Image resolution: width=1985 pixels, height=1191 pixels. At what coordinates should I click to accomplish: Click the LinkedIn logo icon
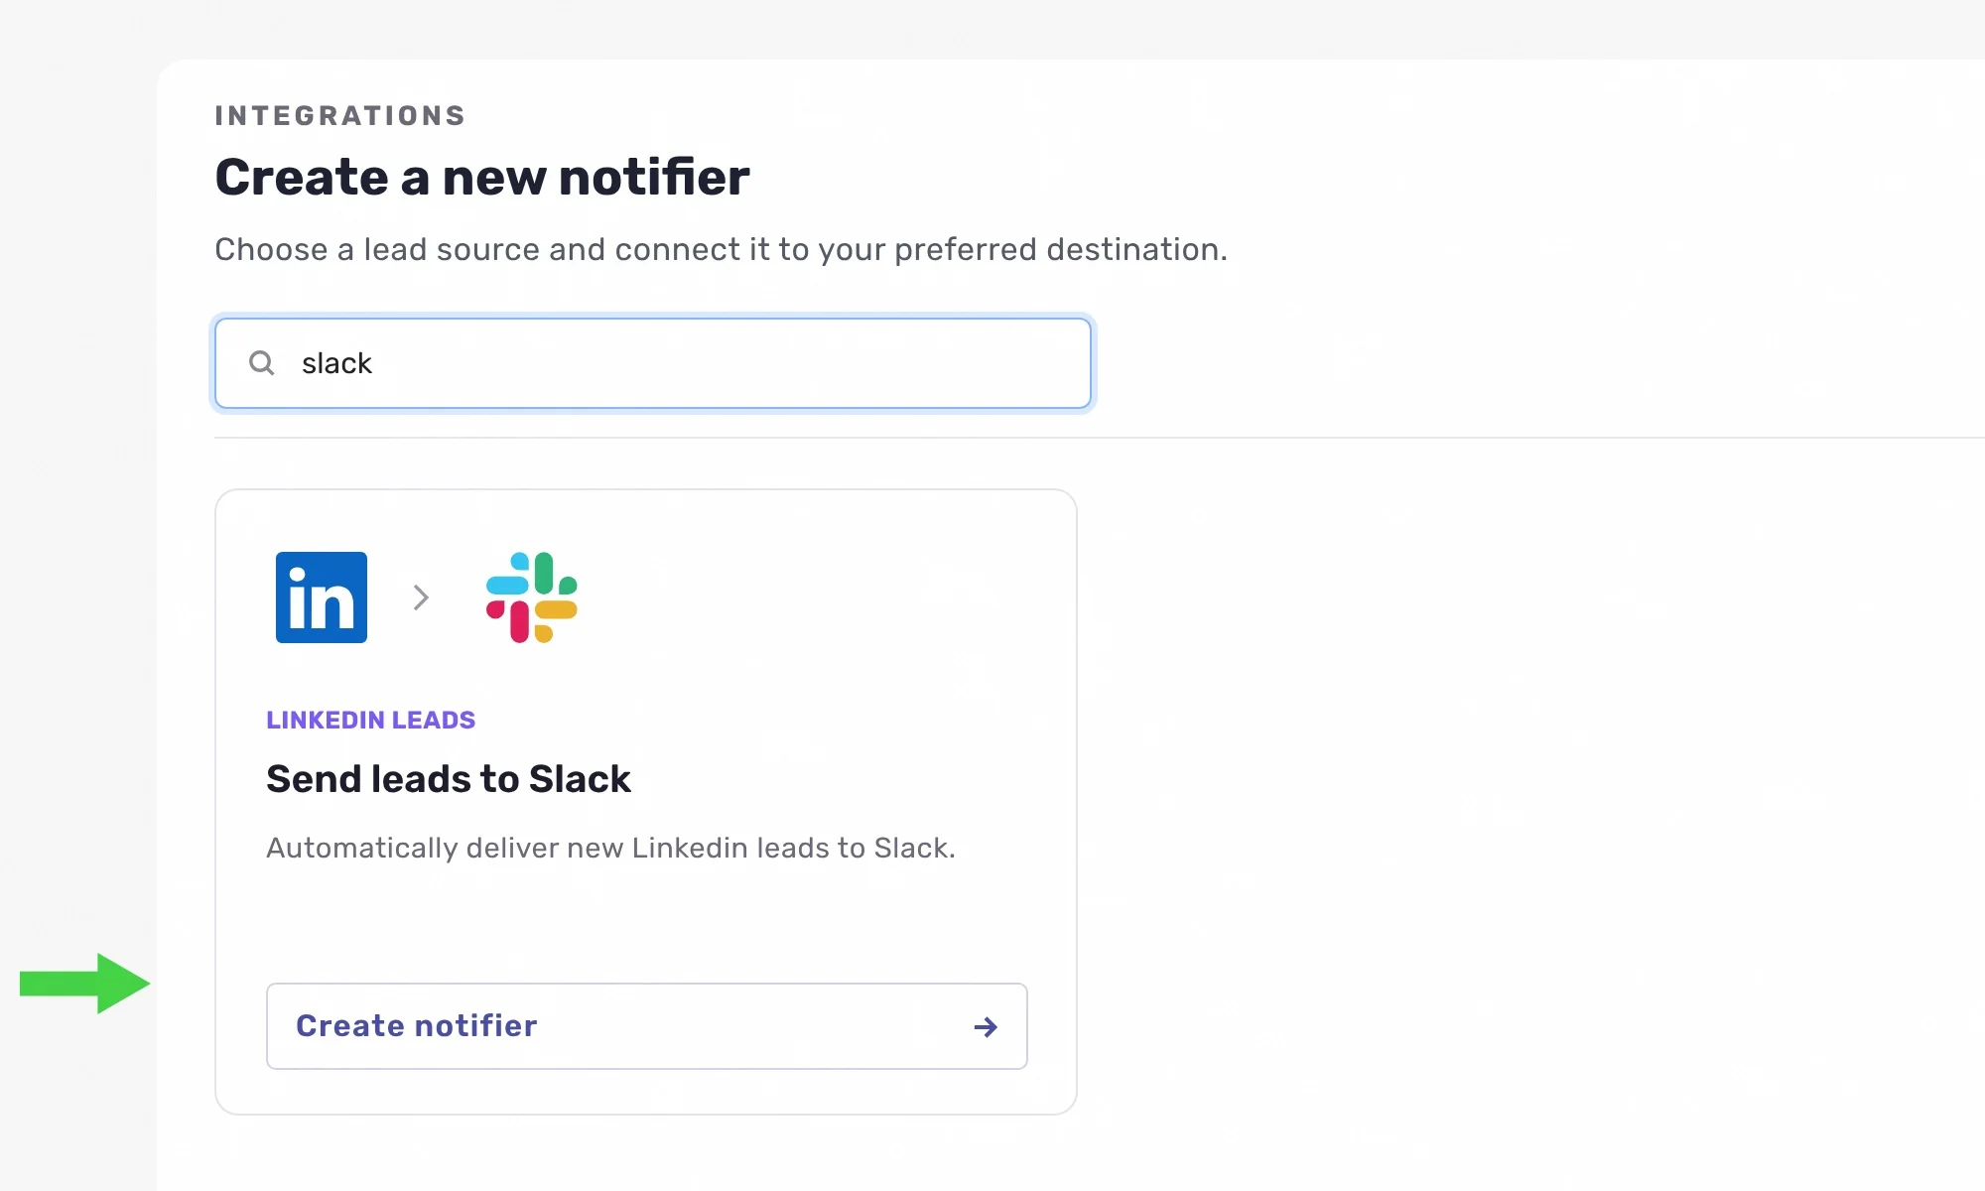coord(322,597)
